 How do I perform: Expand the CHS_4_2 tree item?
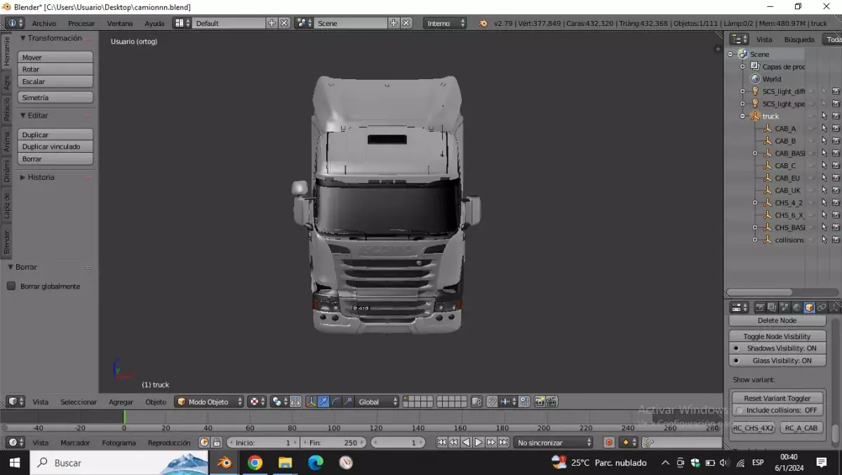(x=756, y=202)
